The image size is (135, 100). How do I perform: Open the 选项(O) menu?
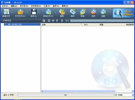[x=56, y=6]
